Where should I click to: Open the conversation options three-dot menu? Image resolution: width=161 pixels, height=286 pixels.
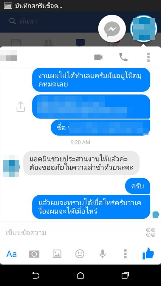(148, 57)
